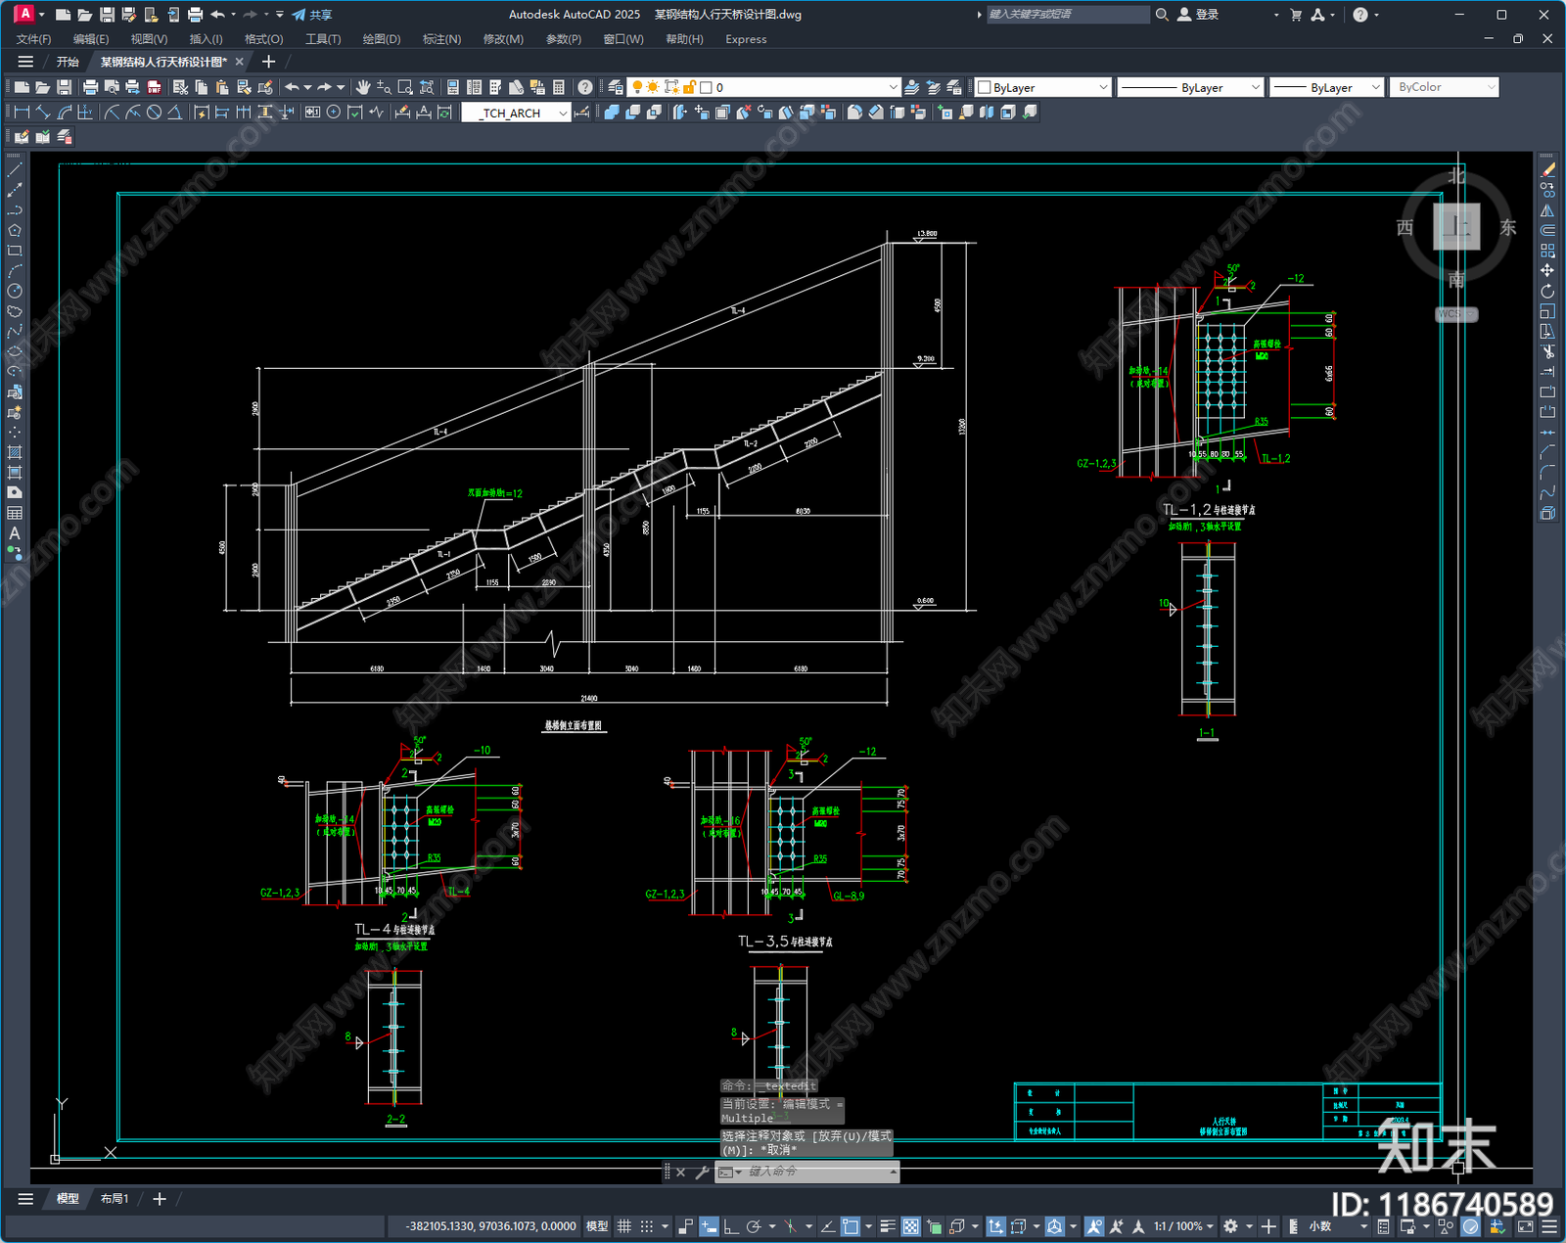Click the 模型 button in status bar
The width and height of the screenshot is (1566, 1243).
596,1226
